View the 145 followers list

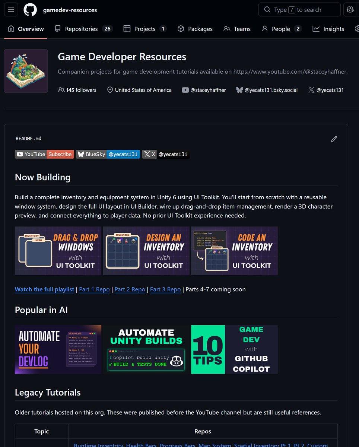(77, 90)
